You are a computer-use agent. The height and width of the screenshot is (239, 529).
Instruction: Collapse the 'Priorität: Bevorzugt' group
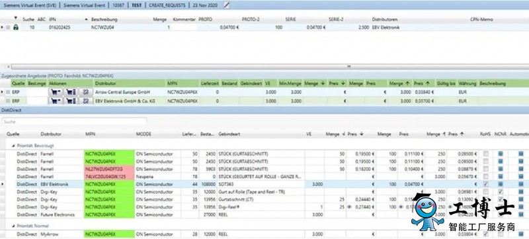point(14,146)
